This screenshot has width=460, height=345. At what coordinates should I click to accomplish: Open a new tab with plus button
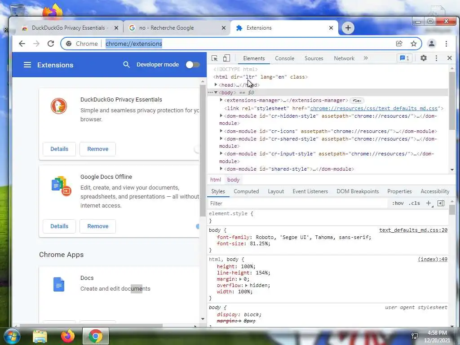[348, 28]
